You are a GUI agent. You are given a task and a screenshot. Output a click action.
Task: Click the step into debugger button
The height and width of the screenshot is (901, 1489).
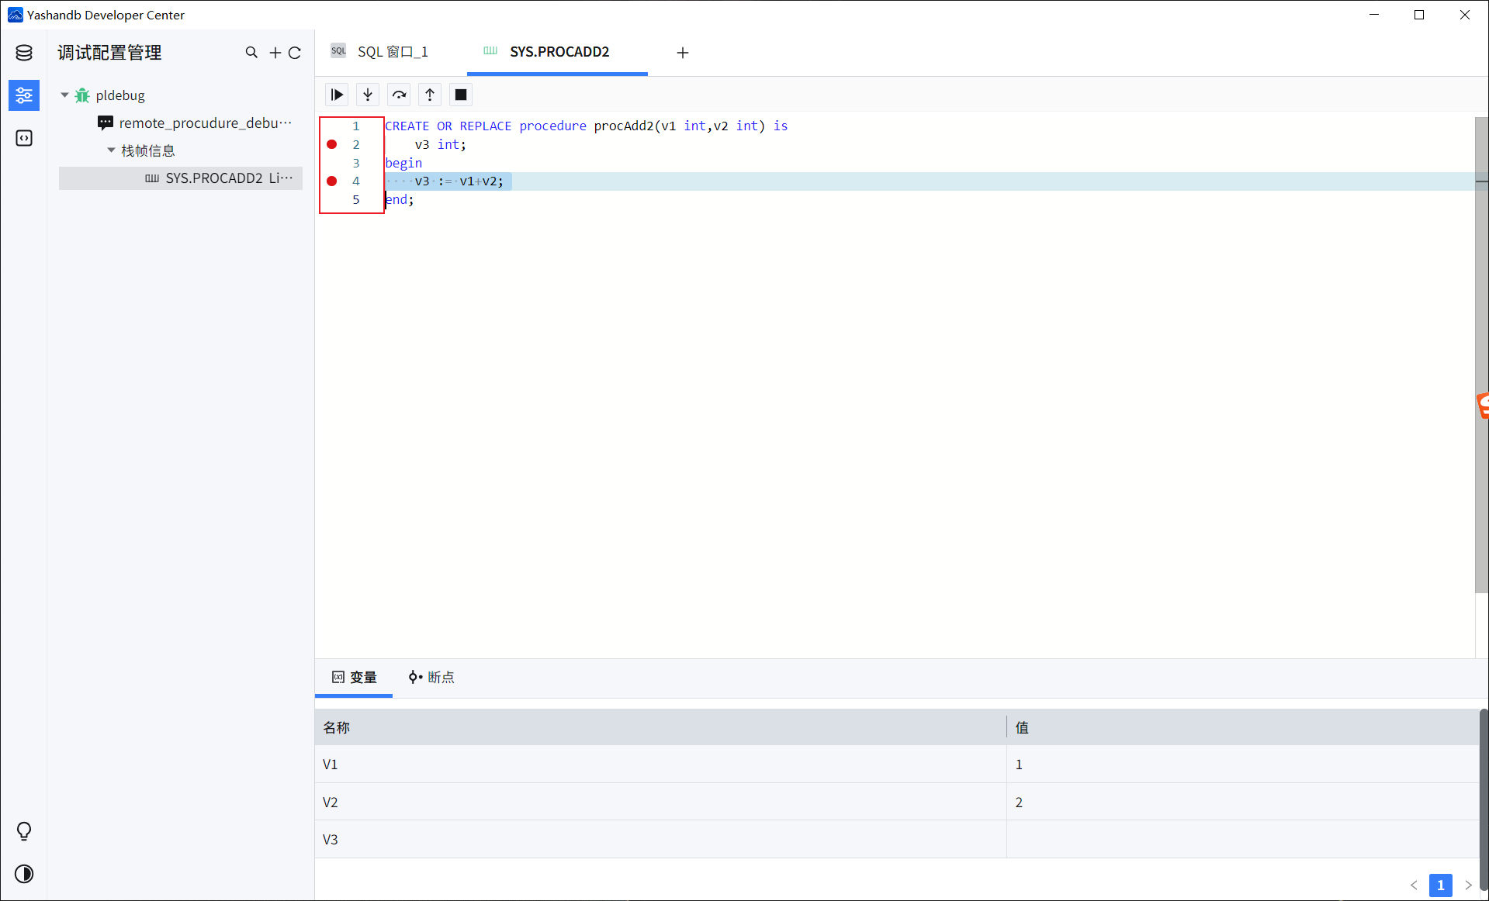click(368, 95)
